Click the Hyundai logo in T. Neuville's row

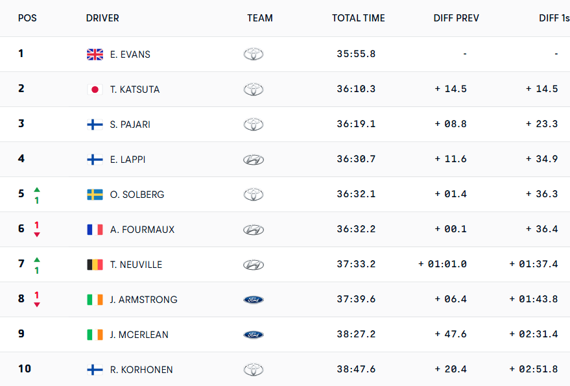(254, 265)
